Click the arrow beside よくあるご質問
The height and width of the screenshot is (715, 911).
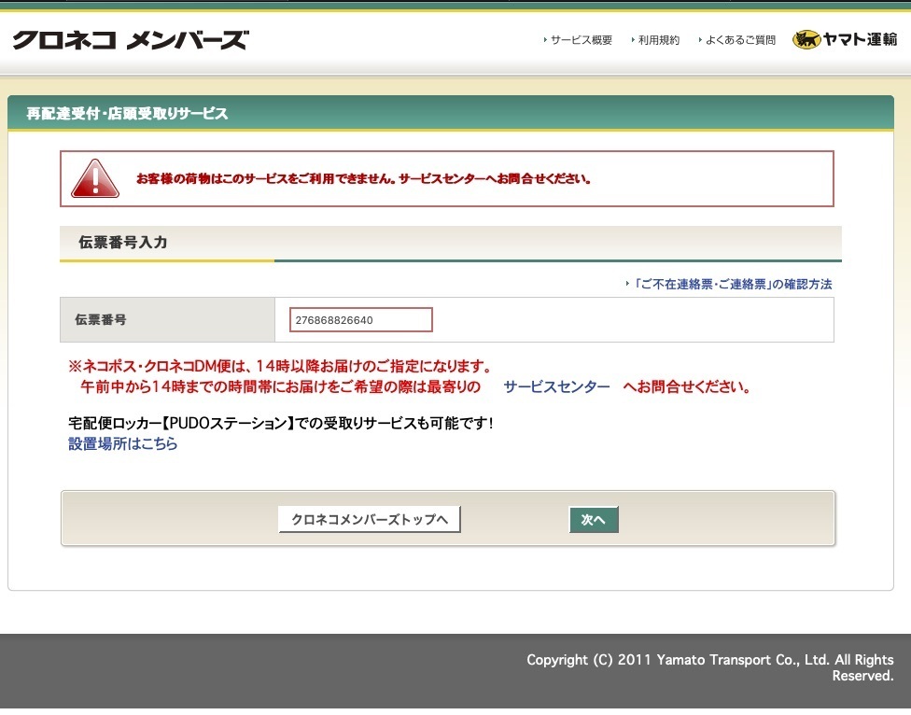700,40
